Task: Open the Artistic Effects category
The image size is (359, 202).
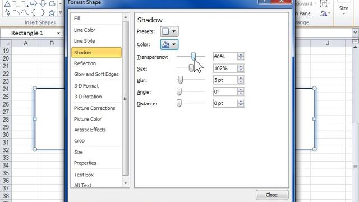Action: click(96, 130)
